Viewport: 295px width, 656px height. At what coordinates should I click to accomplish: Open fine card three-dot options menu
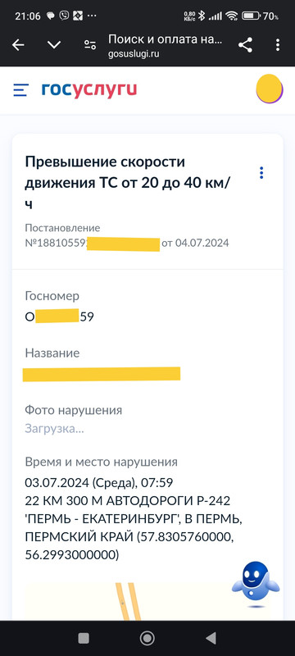tap(261, 173)
